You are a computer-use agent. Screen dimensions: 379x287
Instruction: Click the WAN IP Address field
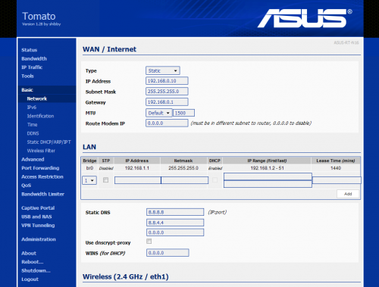coord(167,81)
